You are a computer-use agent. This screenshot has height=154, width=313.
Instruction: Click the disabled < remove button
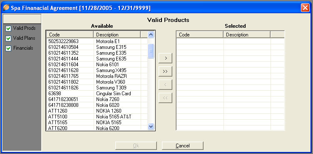(165, 85)
